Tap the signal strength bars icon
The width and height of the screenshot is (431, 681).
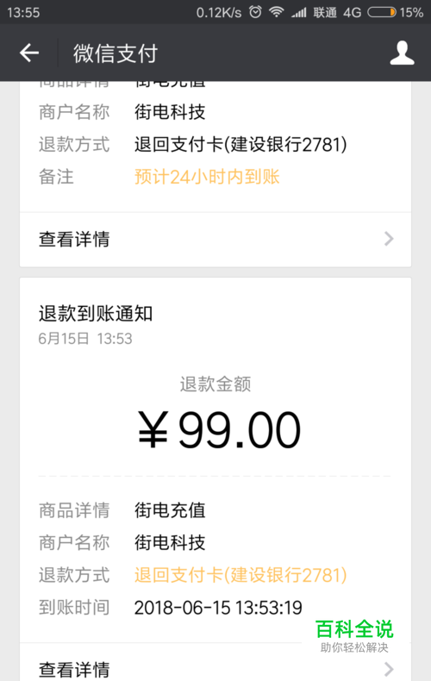tap(299, 12)
